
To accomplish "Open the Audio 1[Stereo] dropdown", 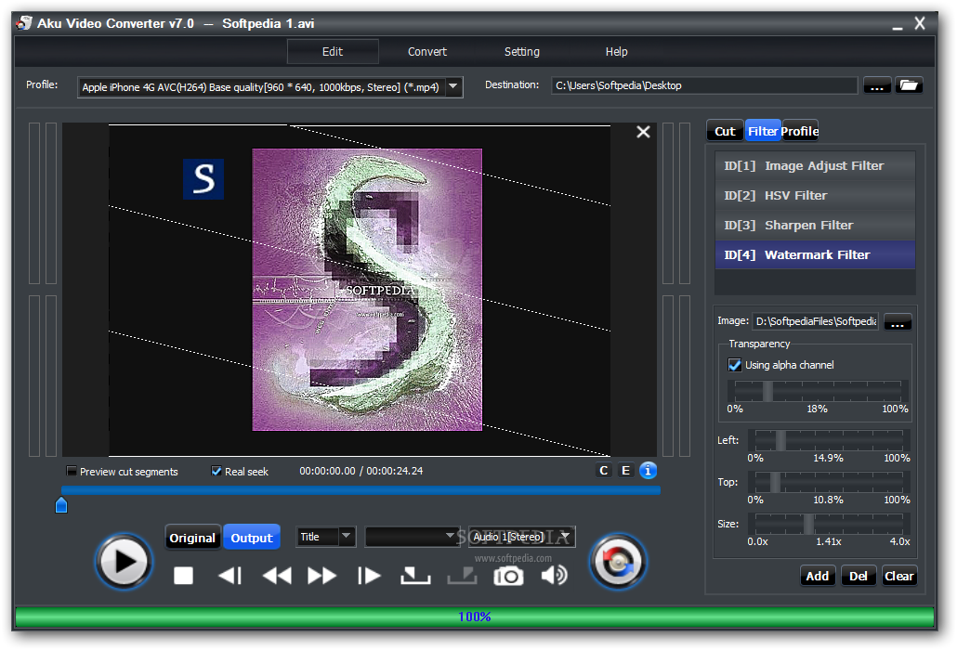I will tap(522, 537).
